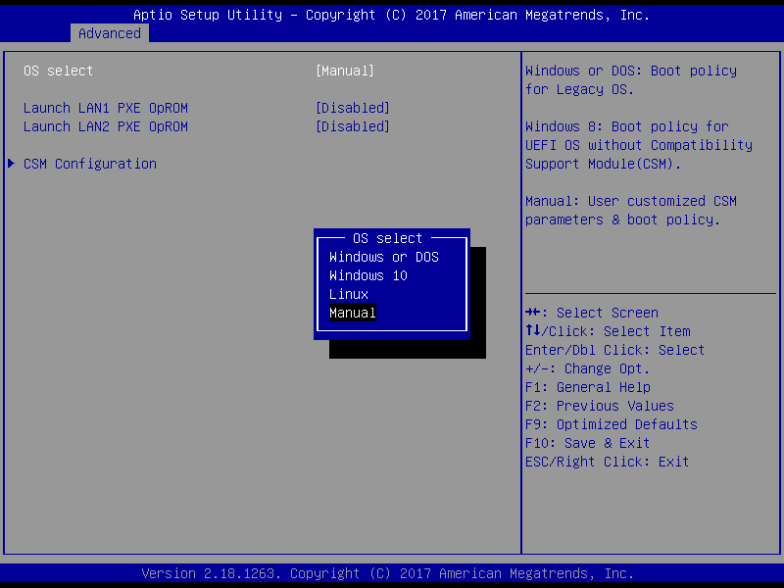
Task: Click the OS select setting label
Action: pyautogui.click(x=58, y=71)
